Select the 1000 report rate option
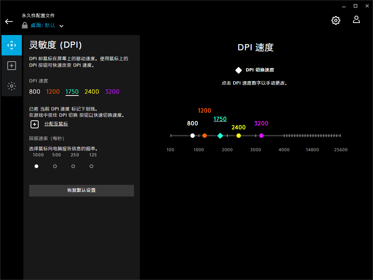 [x=36, y=166]
